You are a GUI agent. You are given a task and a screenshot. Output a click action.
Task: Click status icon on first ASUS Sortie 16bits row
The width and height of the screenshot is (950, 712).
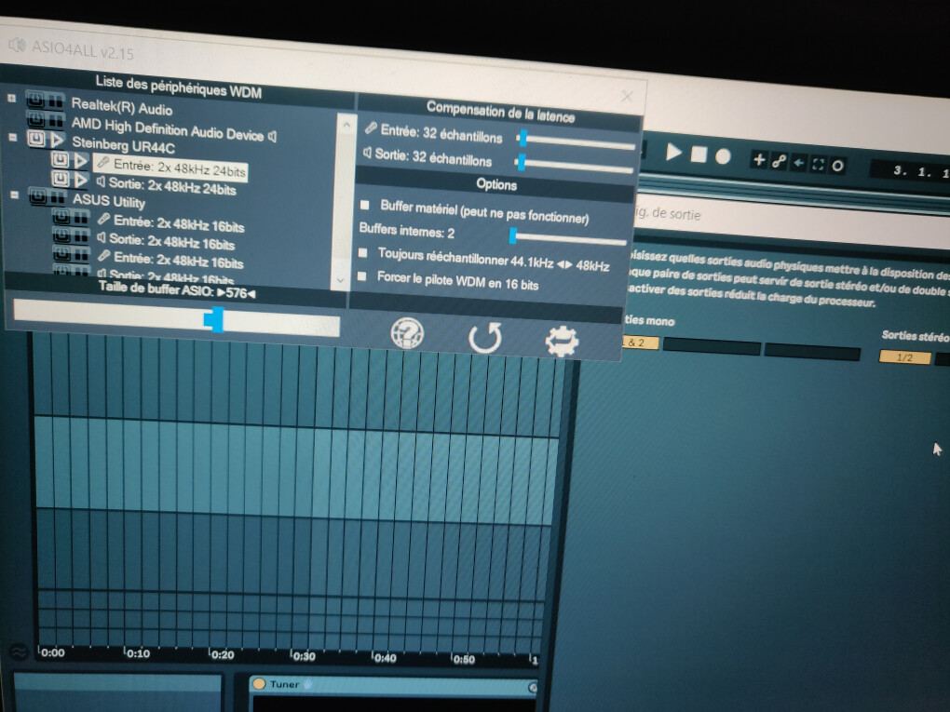pyautogui.click(x=81, y=235)
